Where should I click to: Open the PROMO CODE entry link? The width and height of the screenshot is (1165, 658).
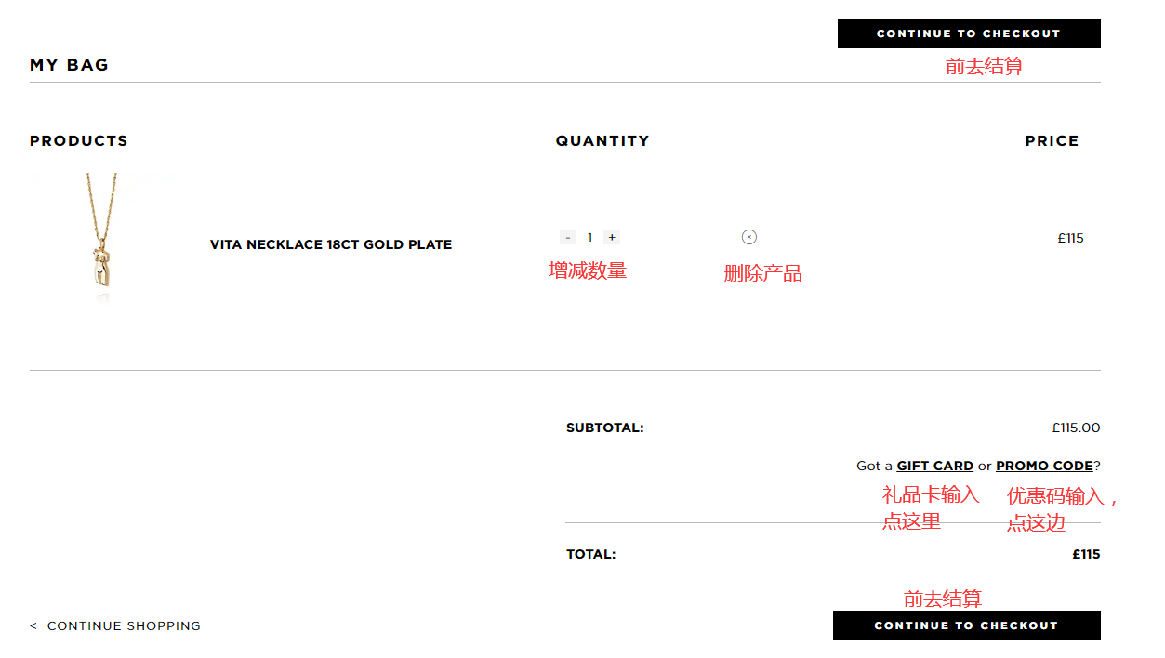pos(1044,467)
